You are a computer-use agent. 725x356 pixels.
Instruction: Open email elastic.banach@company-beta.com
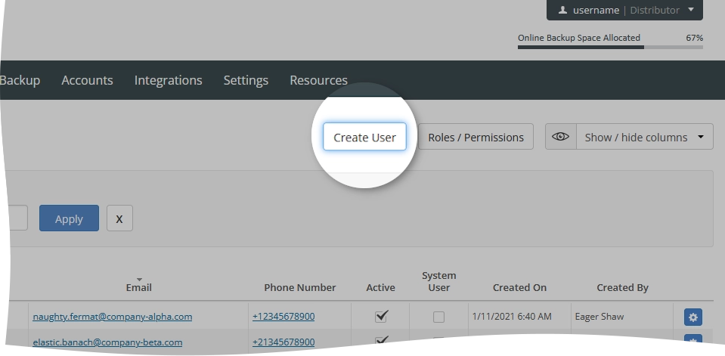tap(107, 342)
